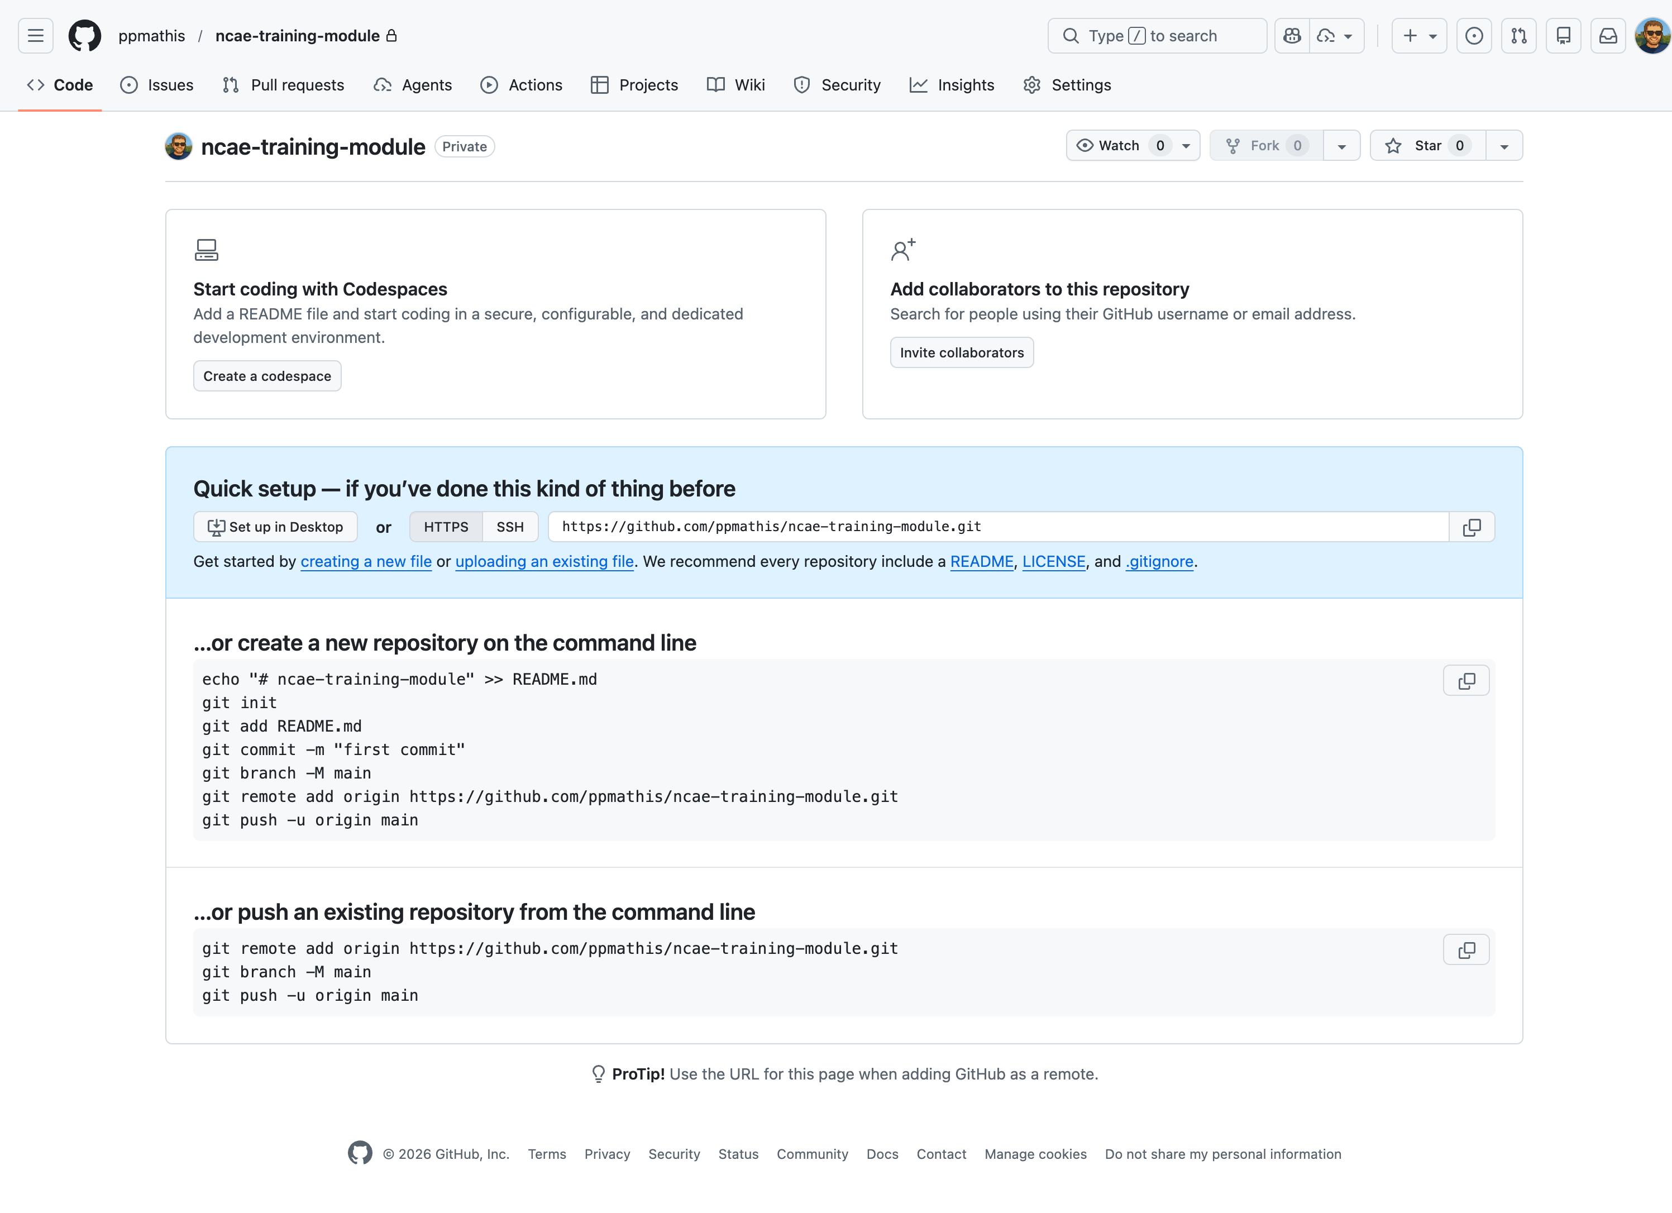Click owner avatar beside repository title
Image resolution: width=1672 pixels, height=1213 pixels.
[x=178, y=146]
